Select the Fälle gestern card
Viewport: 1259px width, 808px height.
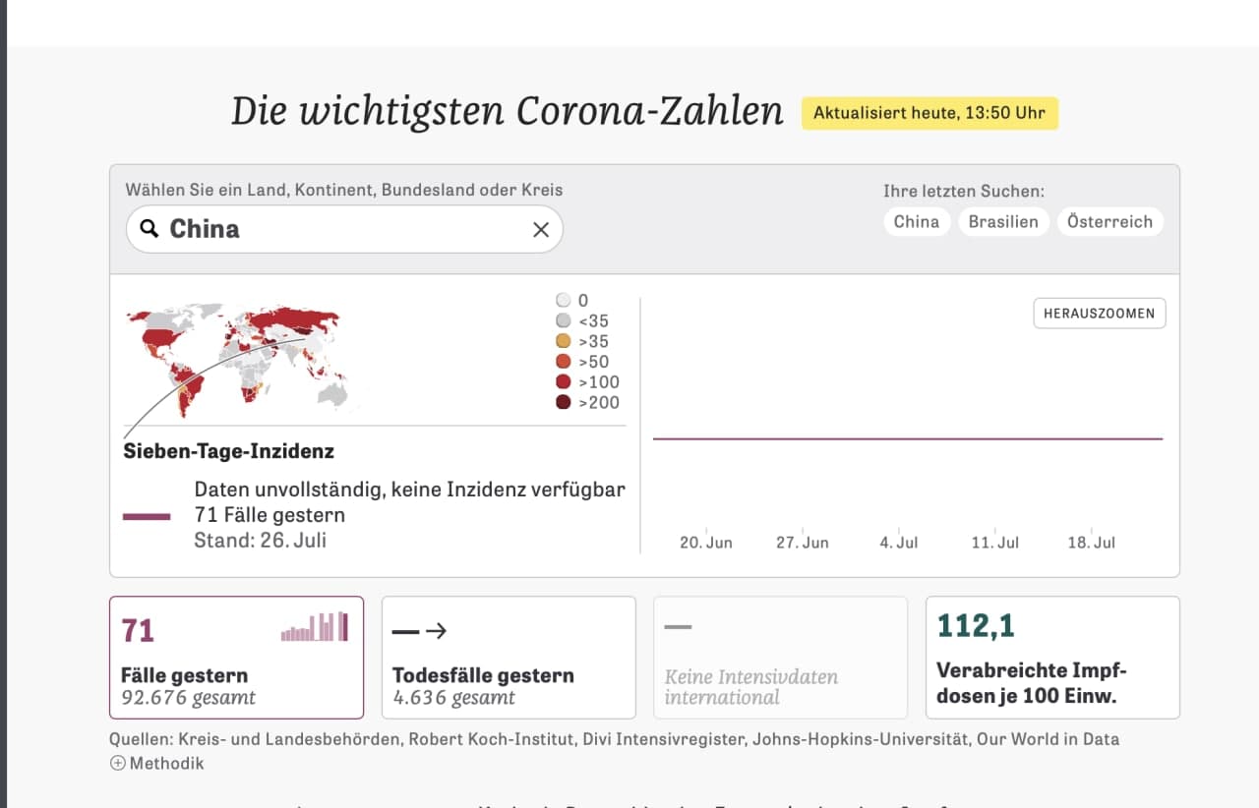[x=237, y=658]
